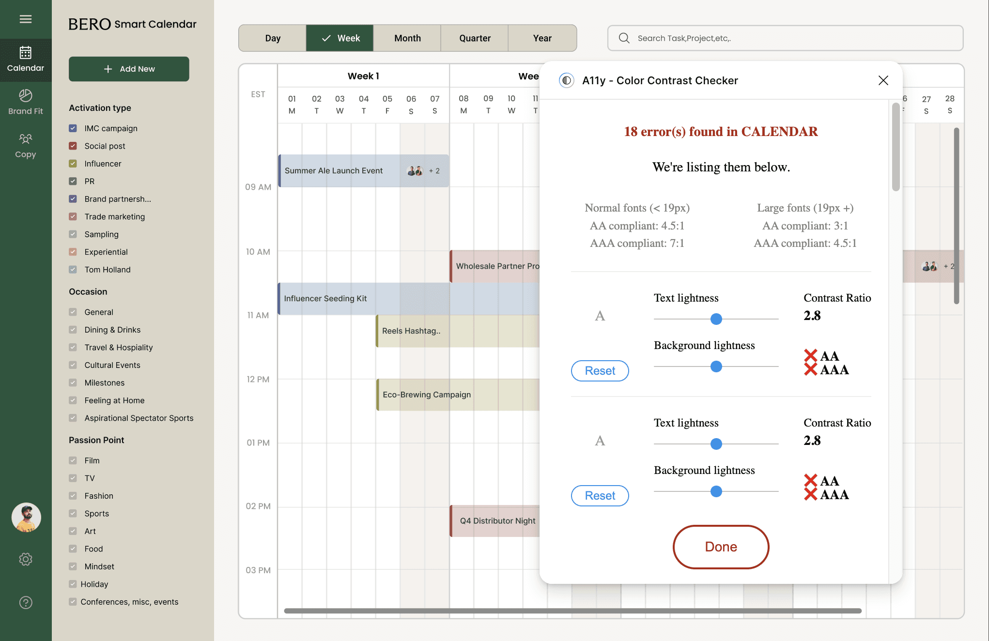Switch to the Quarter view tab
The height and width of the screenshot is (641, 989).
click(475, 38)
